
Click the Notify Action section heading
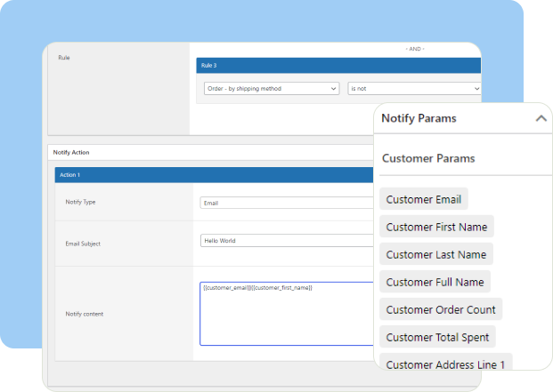pyautogui.click(x=71, y=152)
